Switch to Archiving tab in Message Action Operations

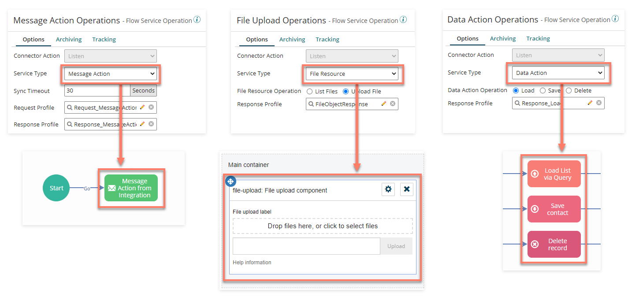point(69,39)
